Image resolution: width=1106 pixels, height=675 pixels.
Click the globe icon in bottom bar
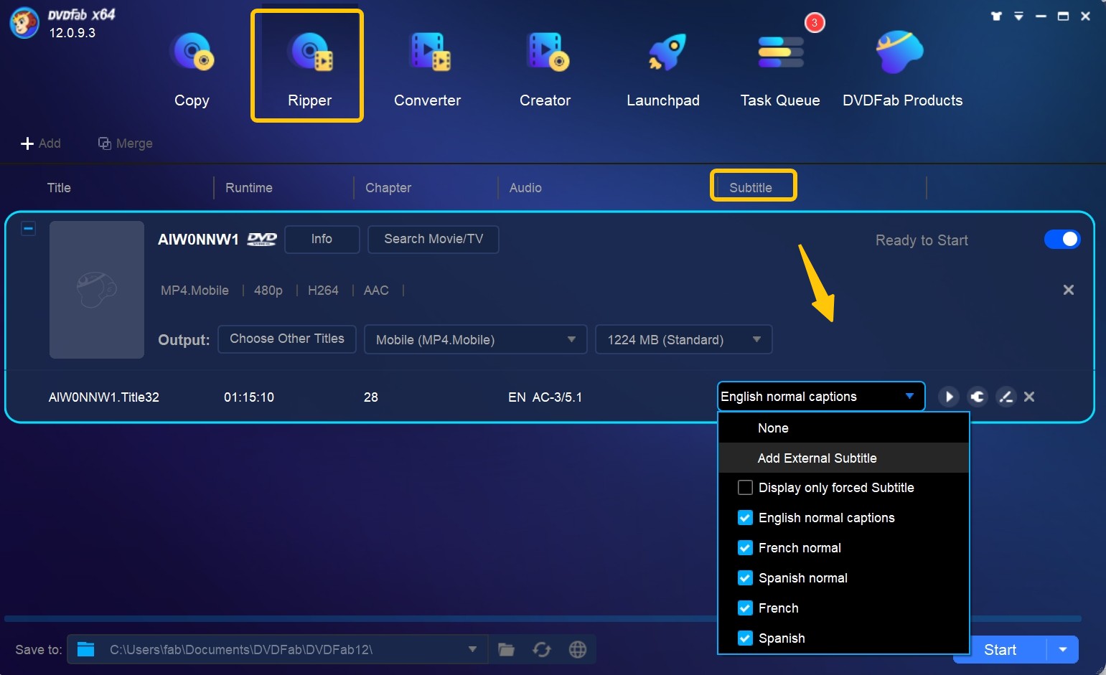pyautogui.click(x=578, y=650)
